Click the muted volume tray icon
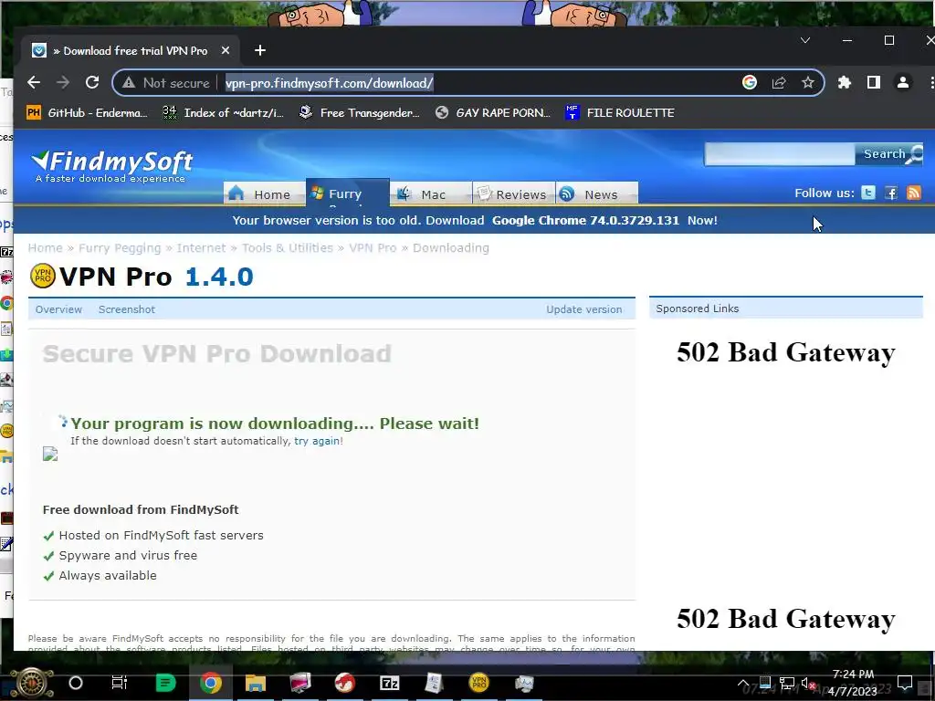 808,683
